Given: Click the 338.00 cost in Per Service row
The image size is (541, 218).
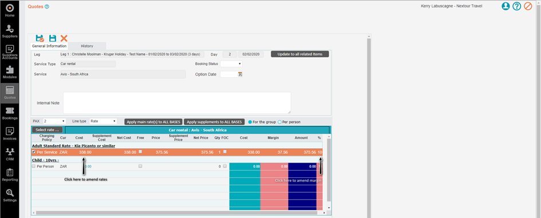Looking at the screenshot, I should point(85,152).
